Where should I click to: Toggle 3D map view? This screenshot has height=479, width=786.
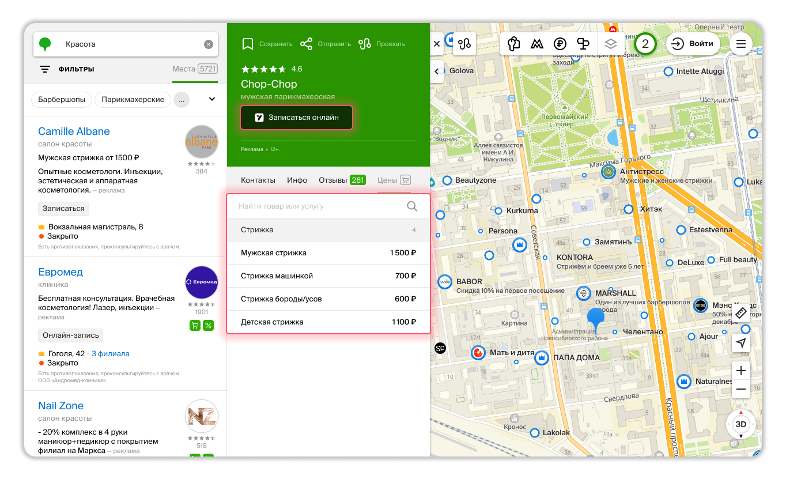pyautogui.click(x=741, y=424)
